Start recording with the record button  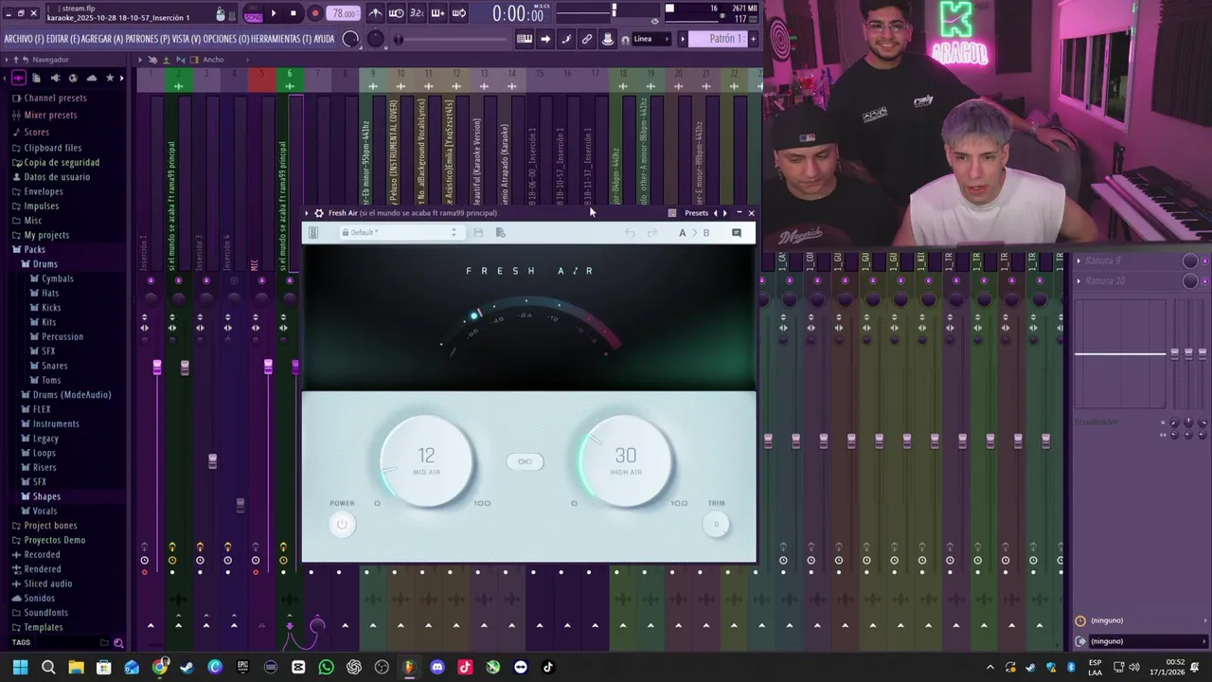[314, 13]
